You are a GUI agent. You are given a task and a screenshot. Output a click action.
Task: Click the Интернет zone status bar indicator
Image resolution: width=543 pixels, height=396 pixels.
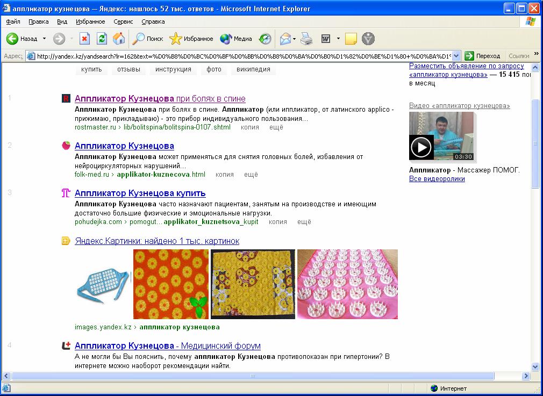click(x=449, y=388)
